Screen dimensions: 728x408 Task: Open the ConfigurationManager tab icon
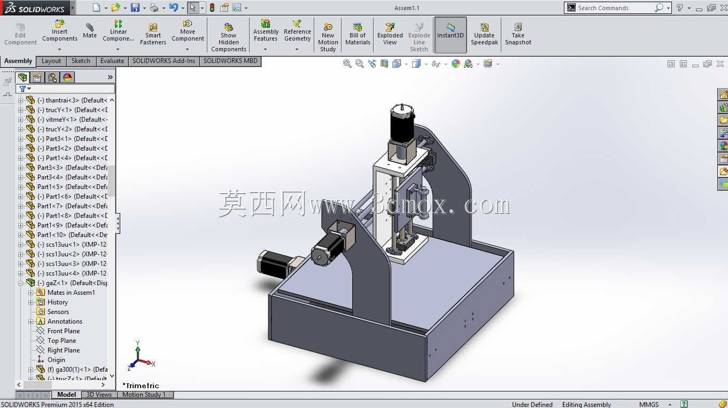click(x=52, y=77)
